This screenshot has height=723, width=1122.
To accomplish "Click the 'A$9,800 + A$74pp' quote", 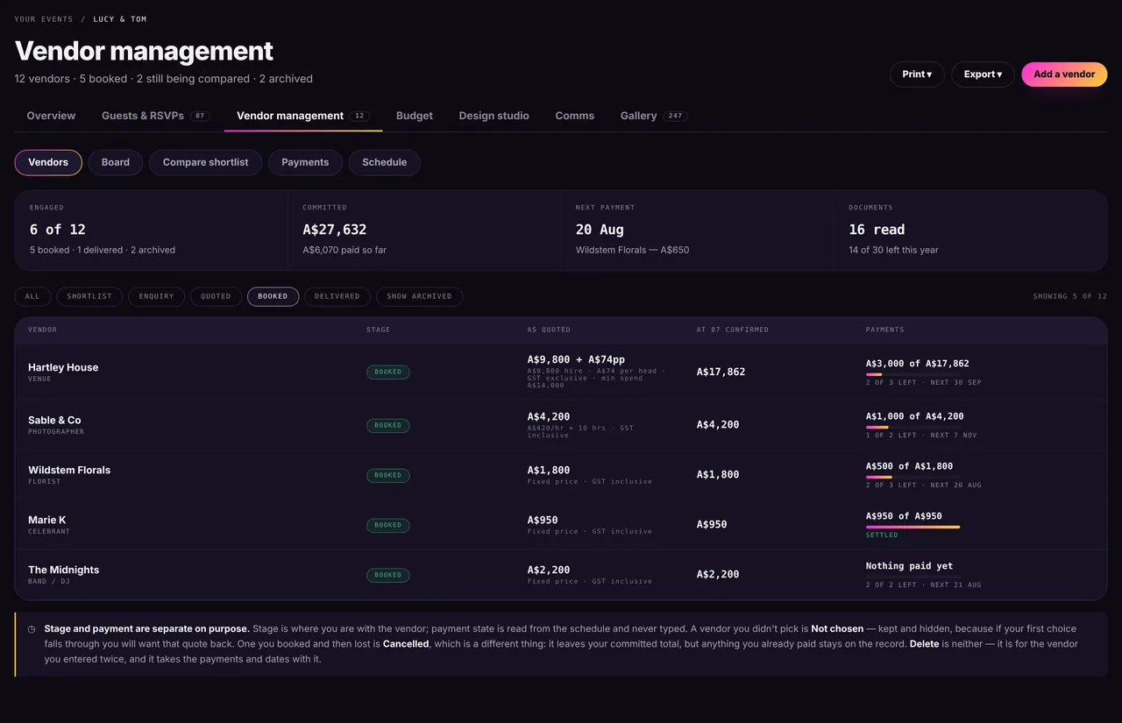I will [x=576, y=359].
